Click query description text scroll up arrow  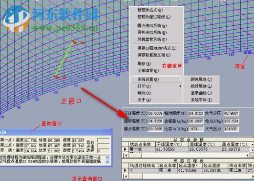[x=107, y=157]
